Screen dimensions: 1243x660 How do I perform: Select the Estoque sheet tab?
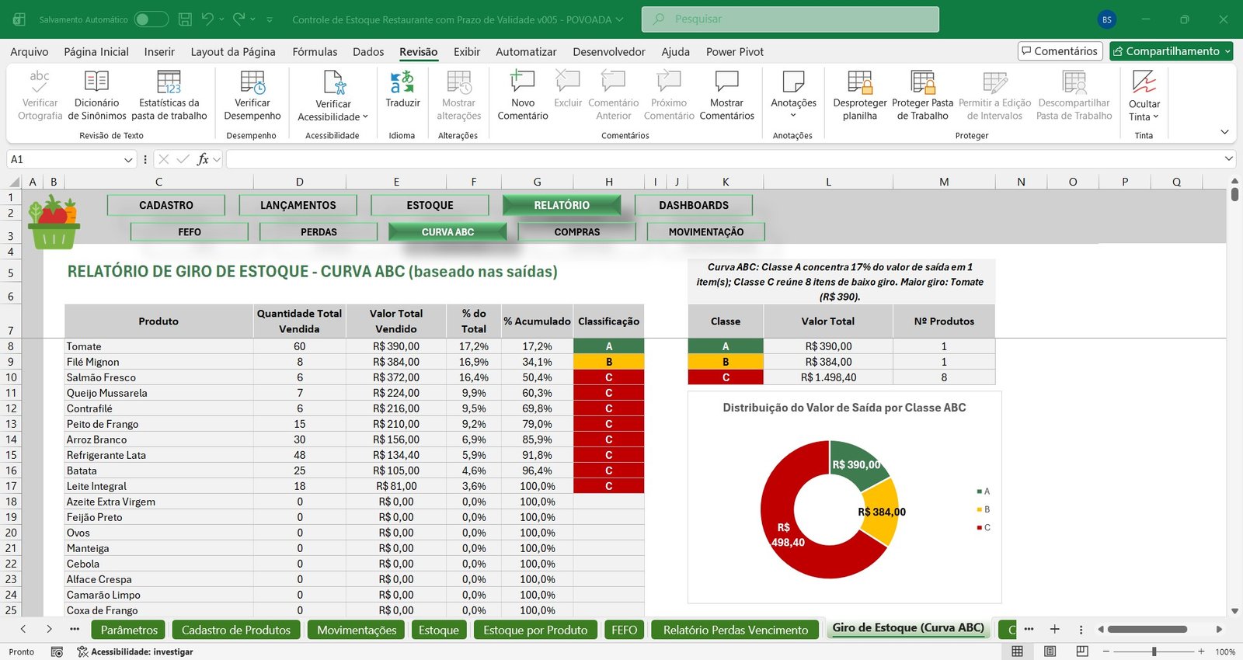(x=439, y=630)
